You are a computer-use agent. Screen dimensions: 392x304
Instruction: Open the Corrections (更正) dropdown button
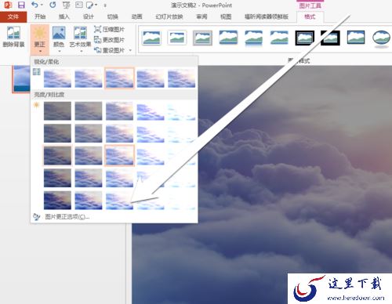click(x=40, y=38)
